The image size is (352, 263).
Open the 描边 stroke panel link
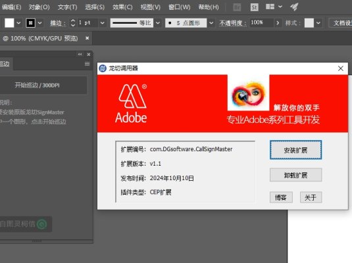pos(58,23)
